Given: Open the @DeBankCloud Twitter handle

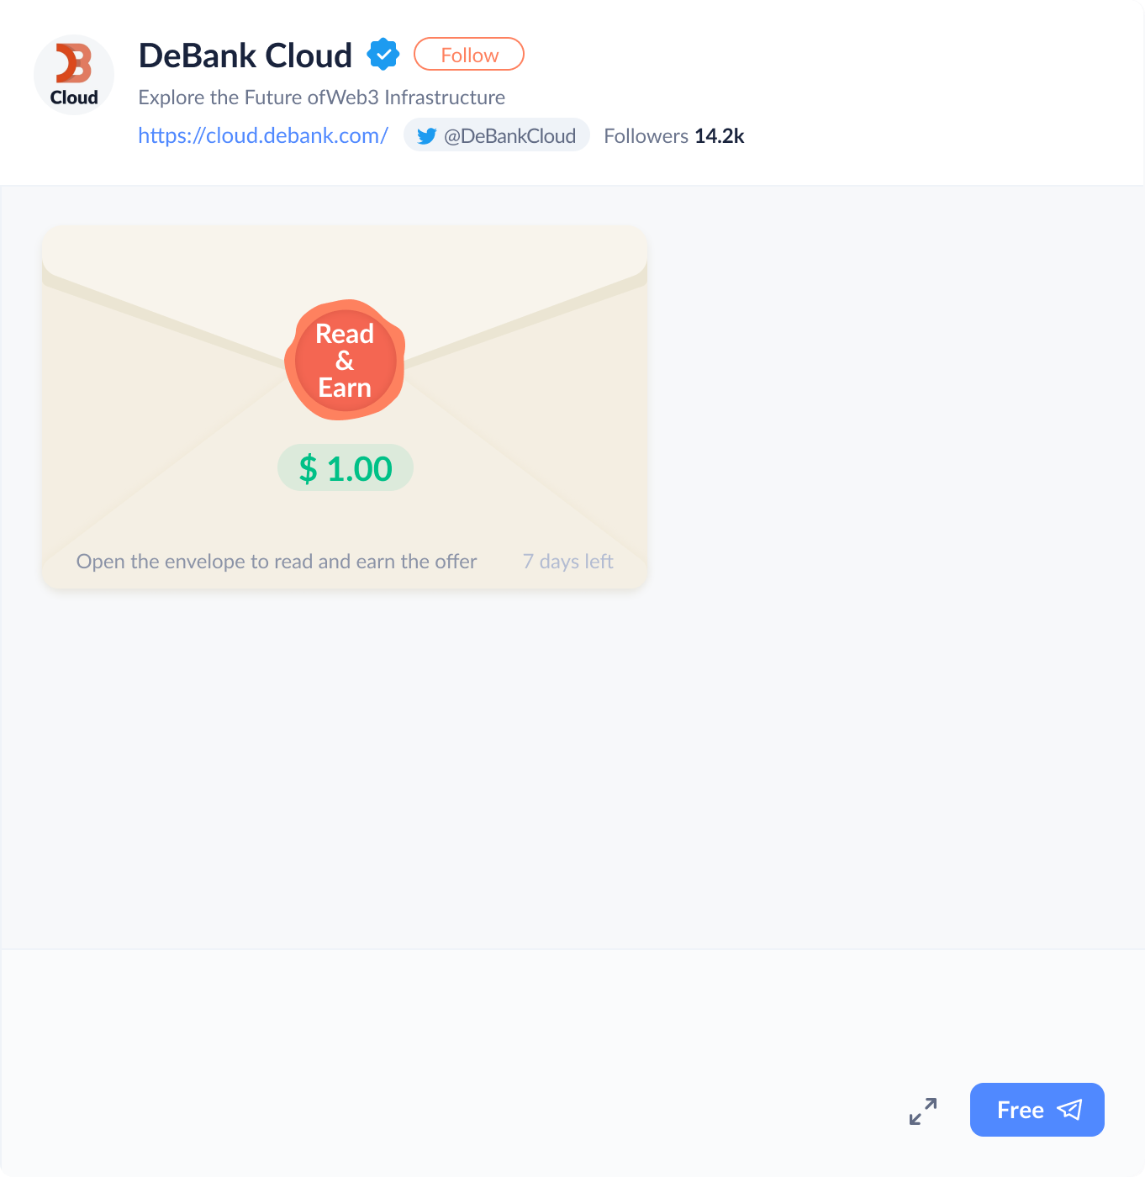Looking at the screenshot, I should [x=497, y=135].
